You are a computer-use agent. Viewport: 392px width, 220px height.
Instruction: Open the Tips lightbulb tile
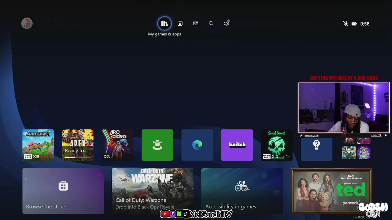coord(317,148)
